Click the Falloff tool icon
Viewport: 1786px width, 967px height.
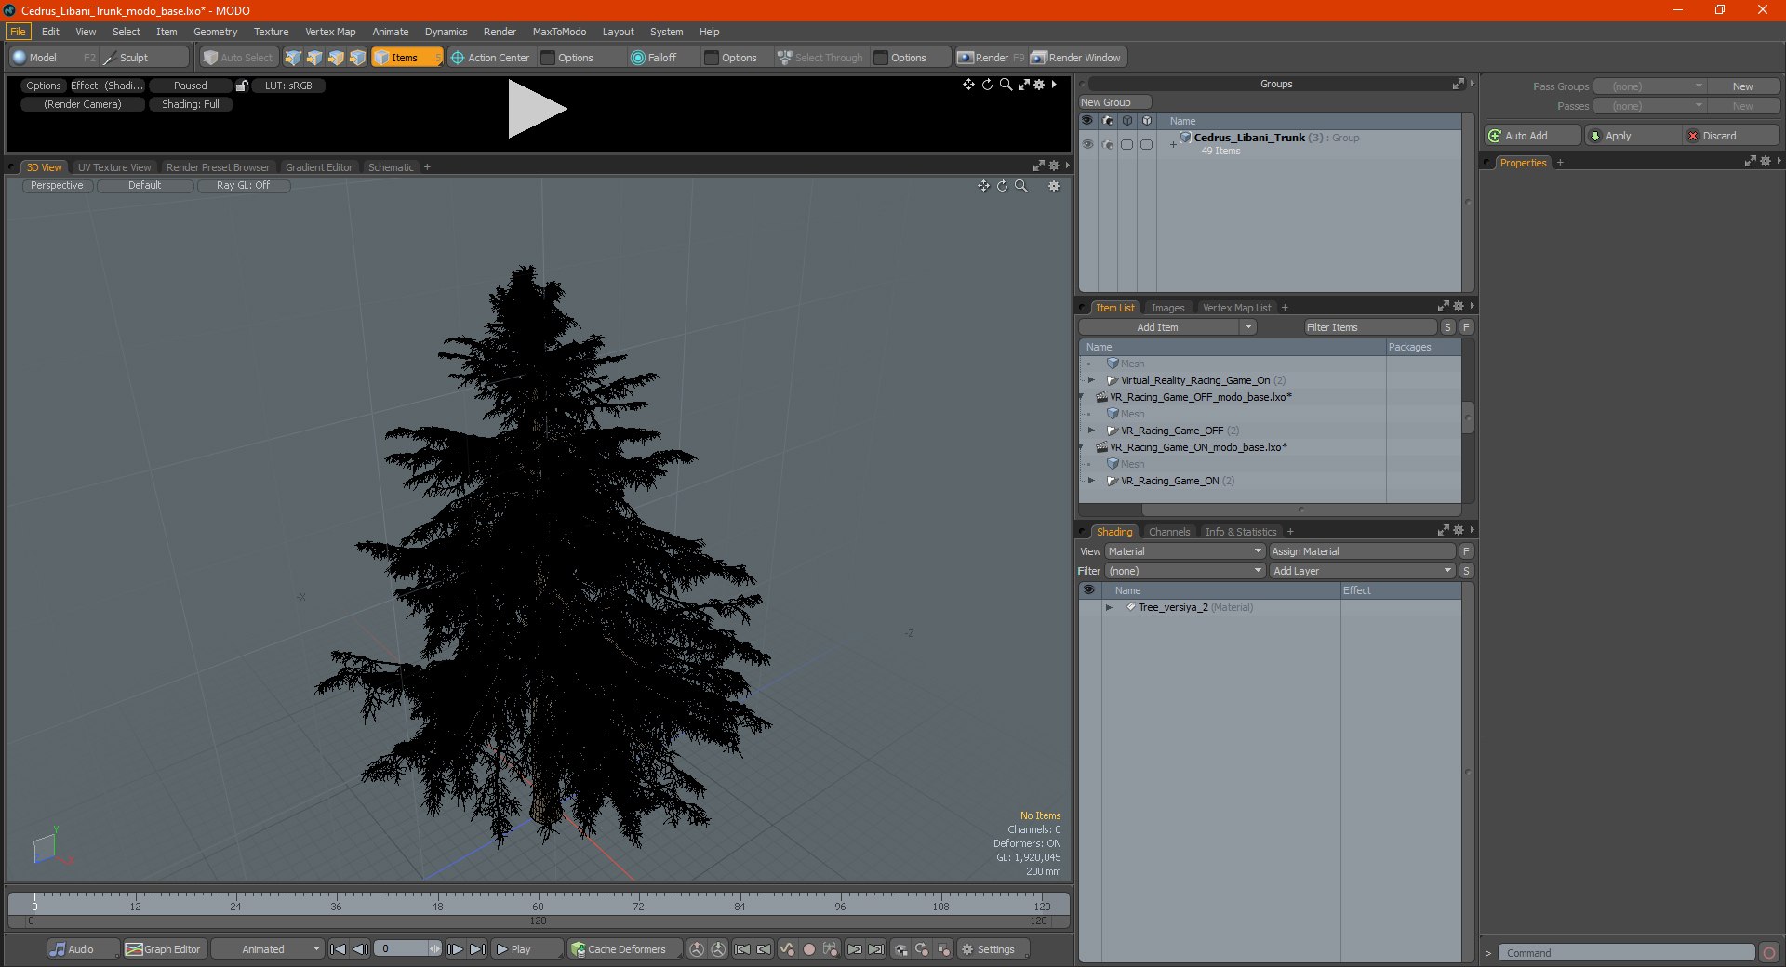tap(637, 58)
